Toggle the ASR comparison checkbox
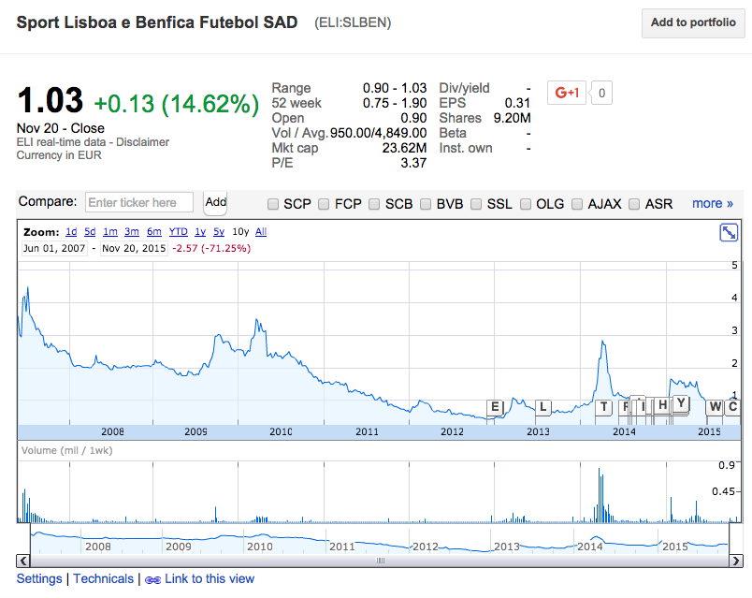The image size is (752, 598). 634,204
